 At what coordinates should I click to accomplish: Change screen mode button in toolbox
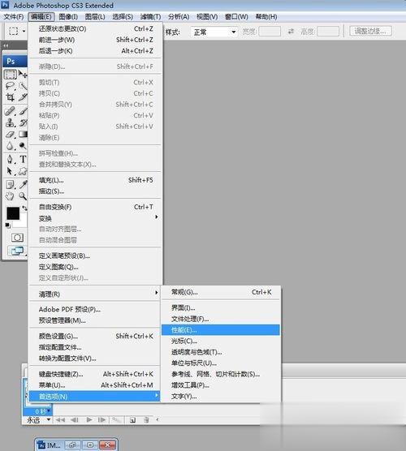coord(17,251)
